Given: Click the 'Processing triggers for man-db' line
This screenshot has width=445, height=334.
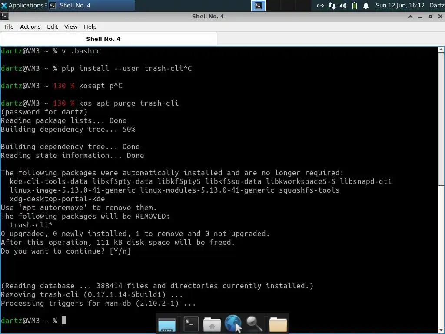Looking at the screenshot, I should click(98, 303).
